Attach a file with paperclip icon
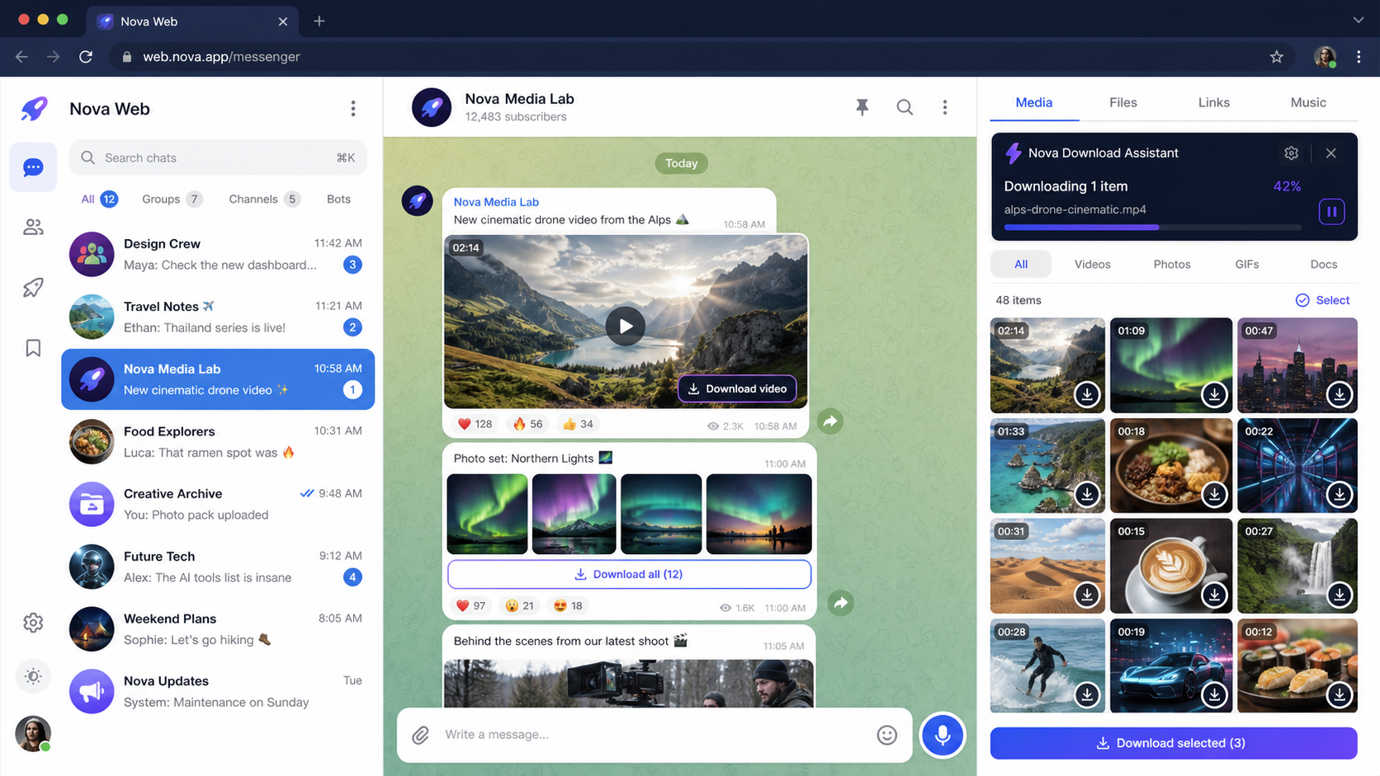Image resolution: width=1380 pixels, height=776 pixels. point(421,735)
